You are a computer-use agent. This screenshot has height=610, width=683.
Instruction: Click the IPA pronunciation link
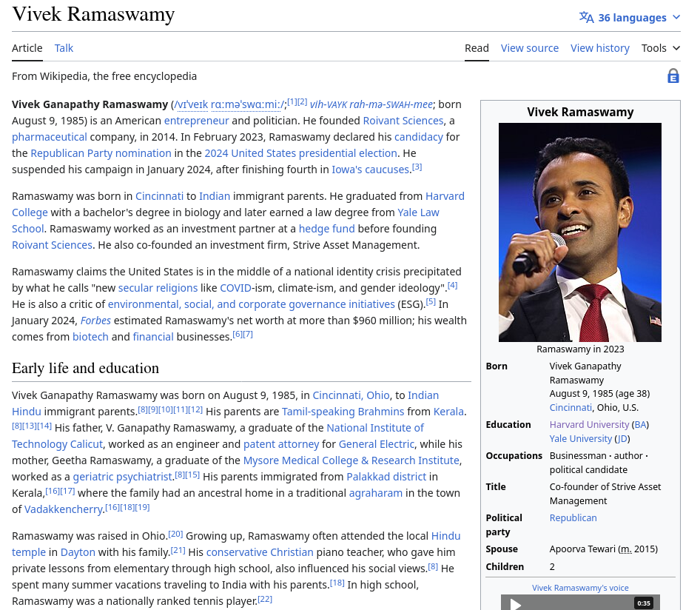tap(229, 104)
